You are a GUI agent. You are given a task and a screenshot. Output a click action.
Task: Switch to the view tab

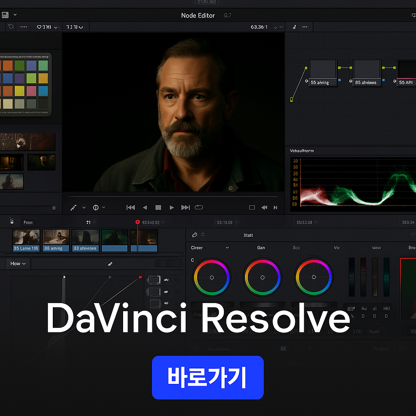click(376, 247)
